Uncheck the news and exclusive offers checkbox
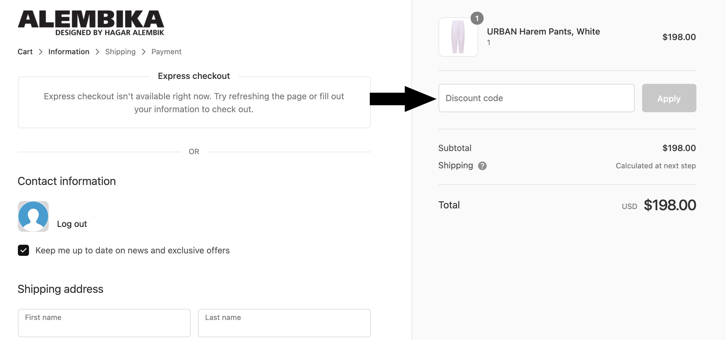Viewport: 726px width, 340px height. click(x=23, y=250)
